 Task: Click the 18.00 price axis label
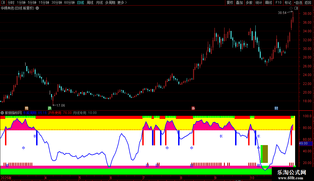pyautogui.click(x=307, y=101)
